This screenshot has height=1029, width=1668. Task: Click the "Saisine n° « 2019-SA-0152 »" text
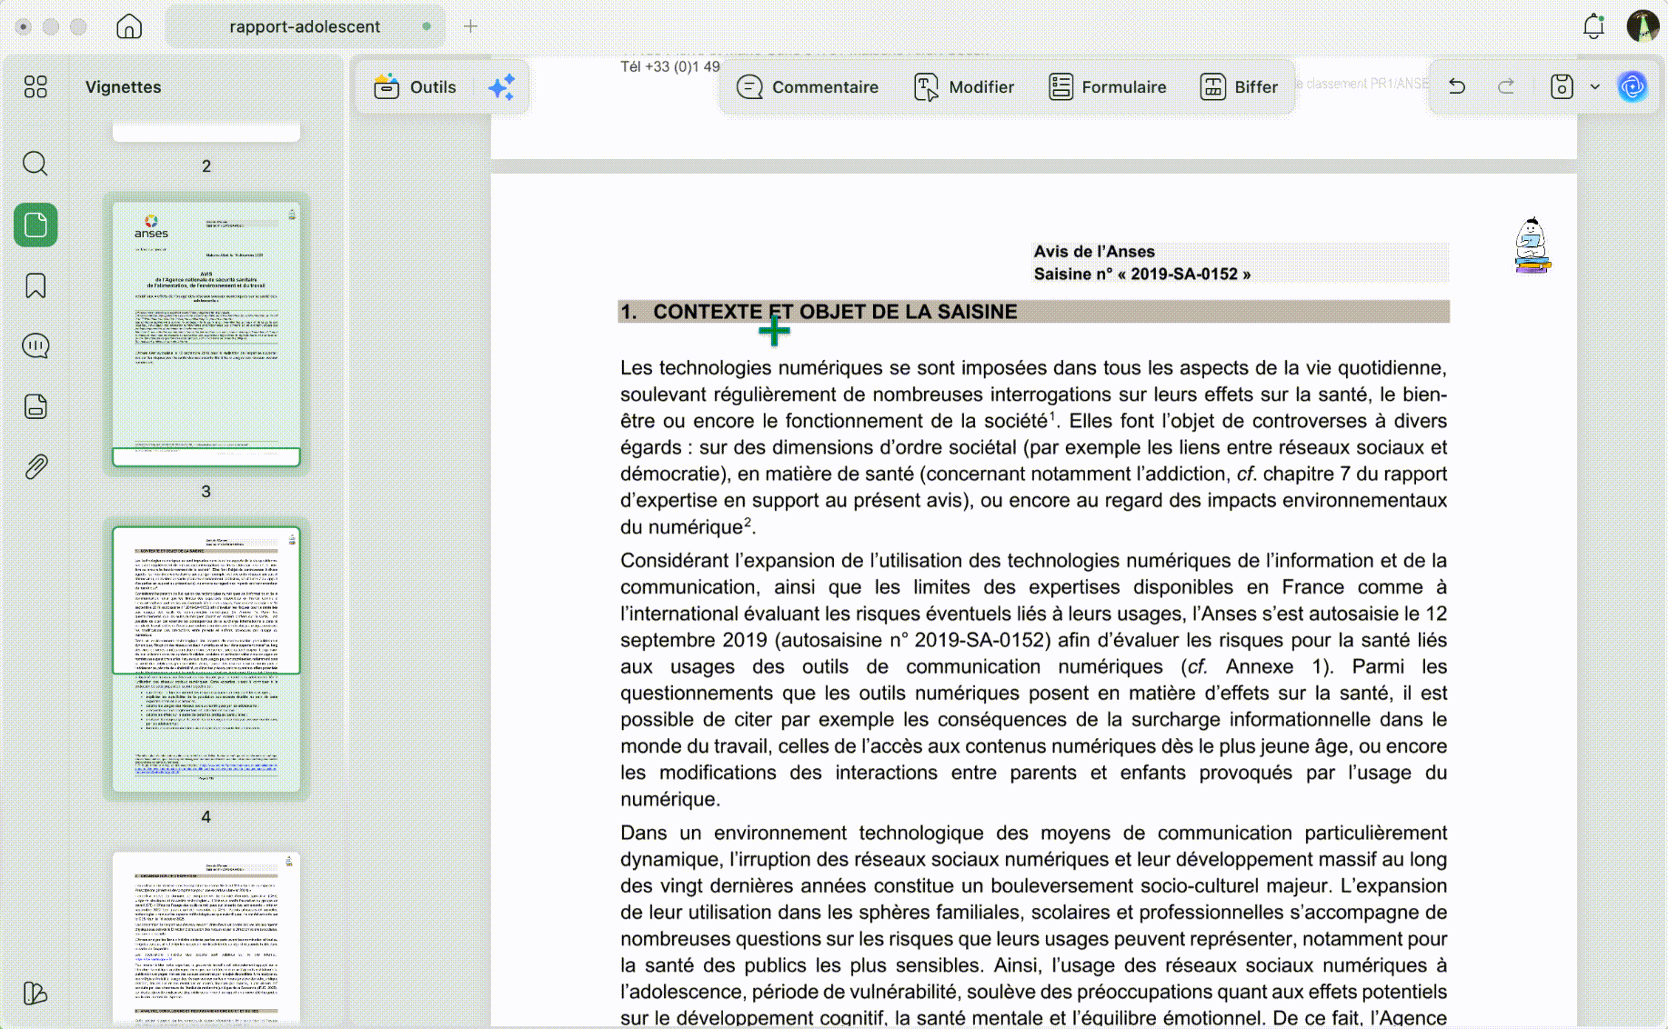coord(1142,275)
